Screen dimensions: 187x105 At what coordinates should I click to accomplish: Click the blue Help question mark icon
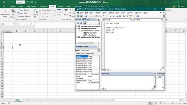[x=138, y=16]
